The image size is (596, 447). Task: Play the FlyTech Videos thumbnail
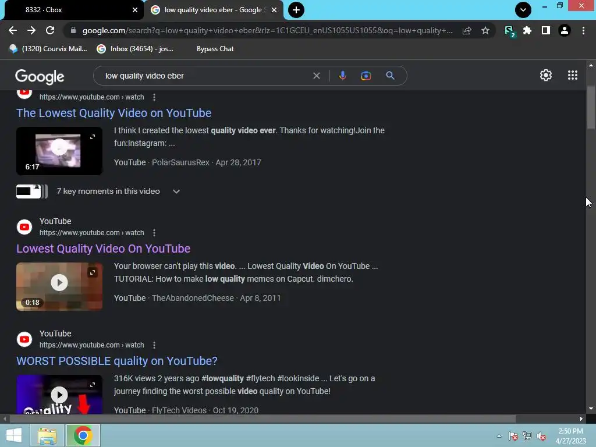click(59, 394)
